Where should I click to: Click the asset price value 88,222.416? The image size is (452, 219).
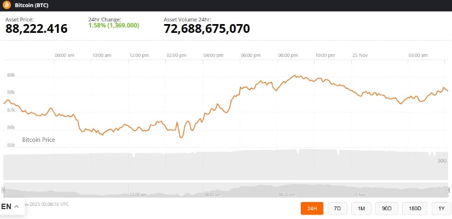pos(37,29)
